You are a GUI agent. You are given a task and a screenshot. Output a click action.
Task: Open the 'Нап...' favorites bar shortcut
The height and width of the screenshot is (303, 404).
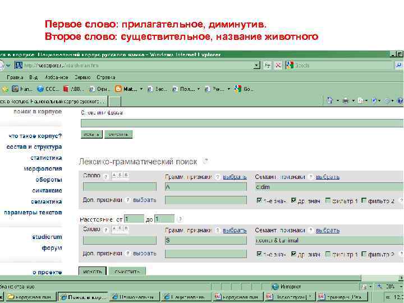tap(22, 89)
